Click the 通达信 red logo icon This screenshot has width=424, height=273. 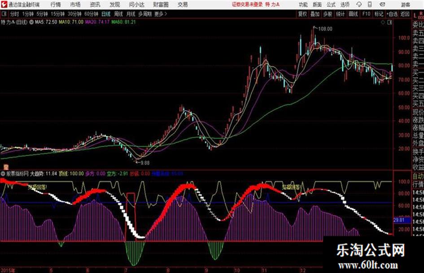4,4
